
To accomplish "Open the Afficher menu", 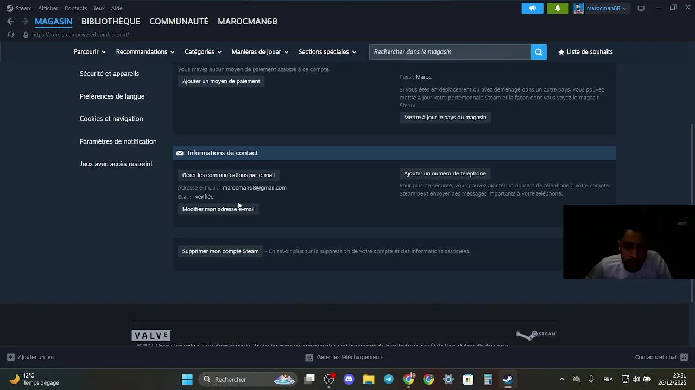I will coord(48,8).
